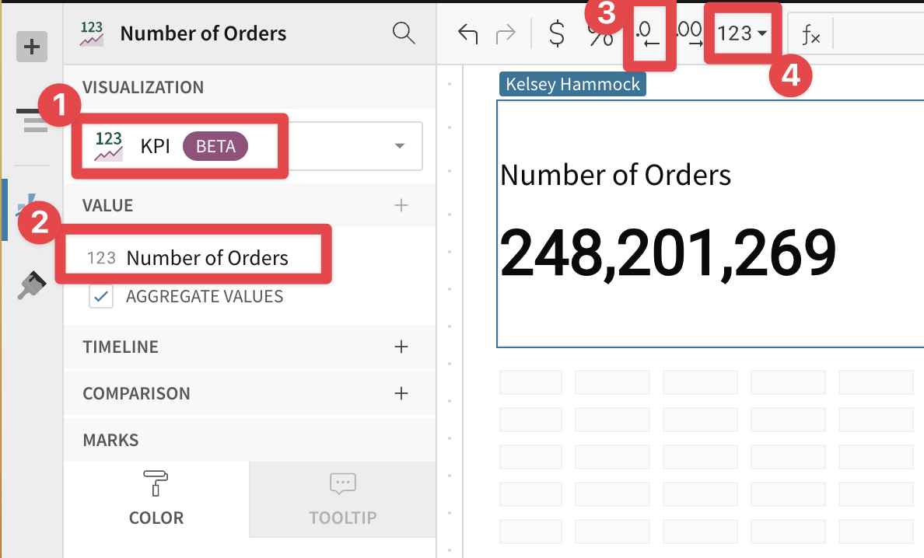Click the KPI chart title text
The image size is (924, 558).
pos(615,175)
